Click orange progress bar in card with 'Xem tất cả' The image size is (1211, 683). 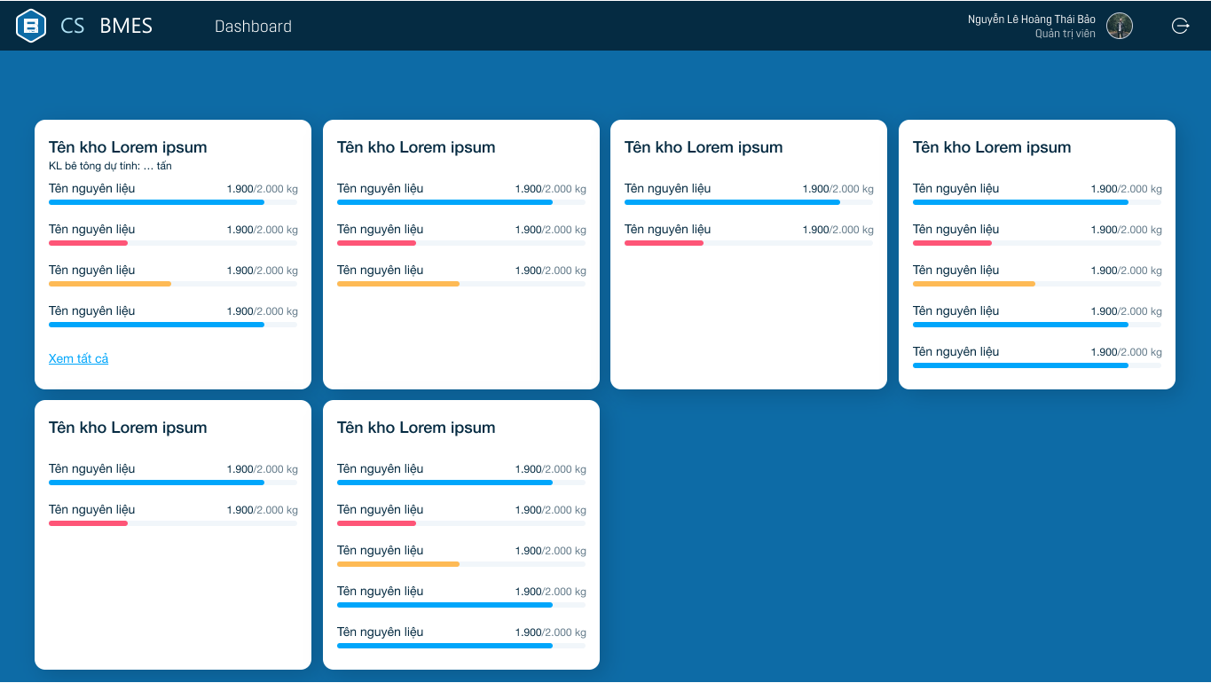tap(173, 284)
